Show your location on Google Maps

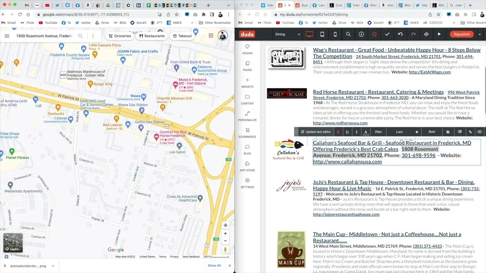[225, 225]
